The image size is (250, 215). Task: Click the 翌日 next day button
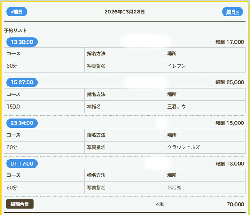232,12
